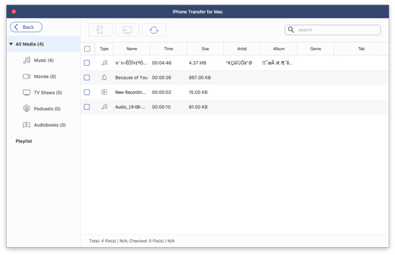
Task: Click the TV Shows sidebar screen icon
Action: 27,93
